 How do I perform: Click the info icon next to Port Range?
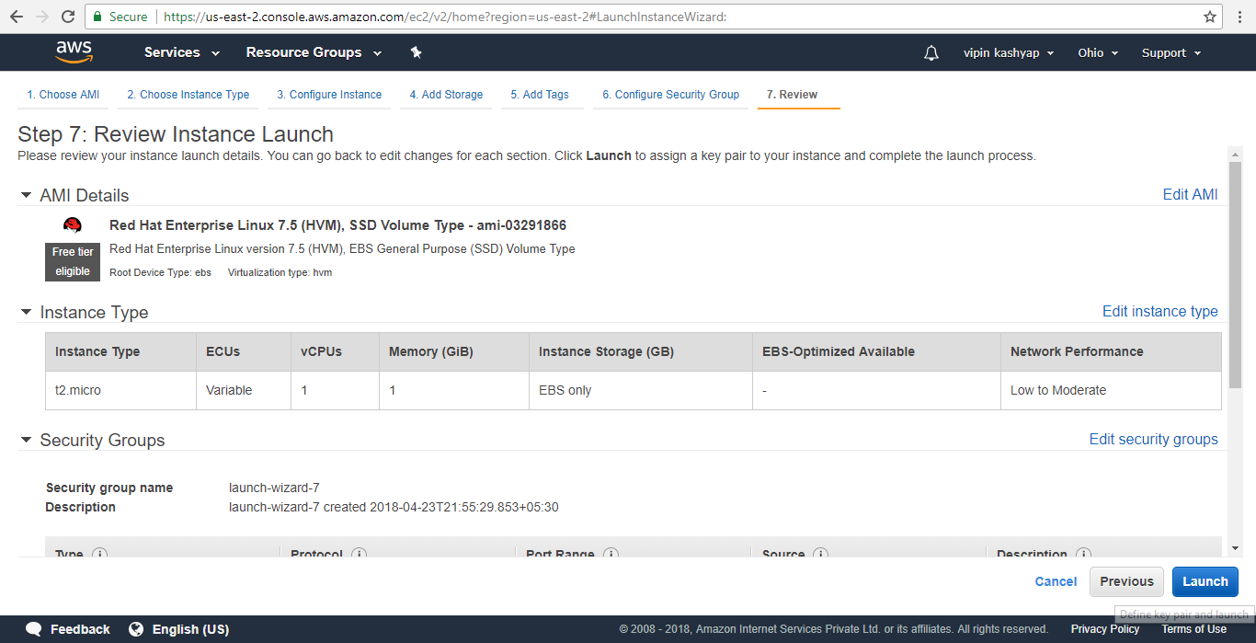611,554
